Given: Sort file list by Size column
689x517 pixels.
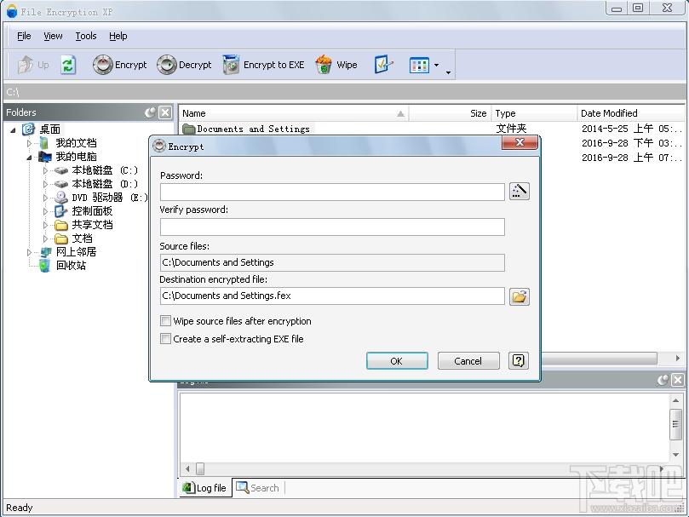Looking at the screenshot, I should click(450, 113).
